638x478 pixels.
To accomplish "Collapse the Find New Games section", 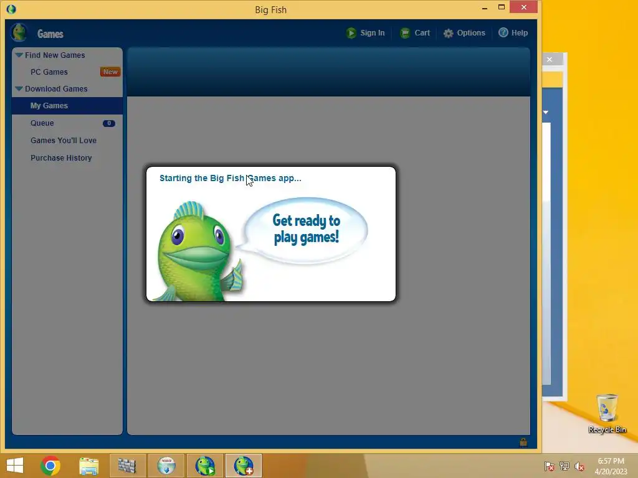I will (19, 55).
